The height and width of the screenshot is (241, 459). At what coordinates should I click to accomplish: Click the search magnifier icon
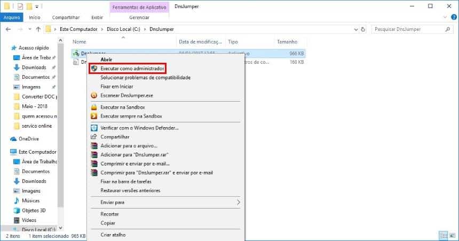(448, 29)
